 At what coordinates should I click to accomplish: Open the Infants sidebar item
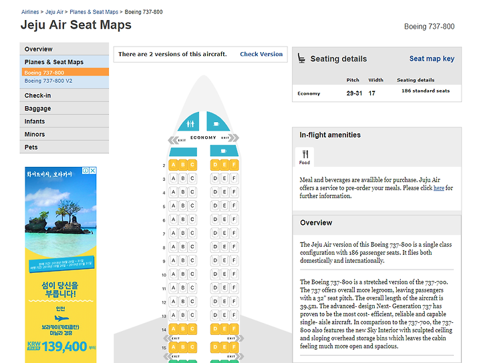[x=64, y=121]
